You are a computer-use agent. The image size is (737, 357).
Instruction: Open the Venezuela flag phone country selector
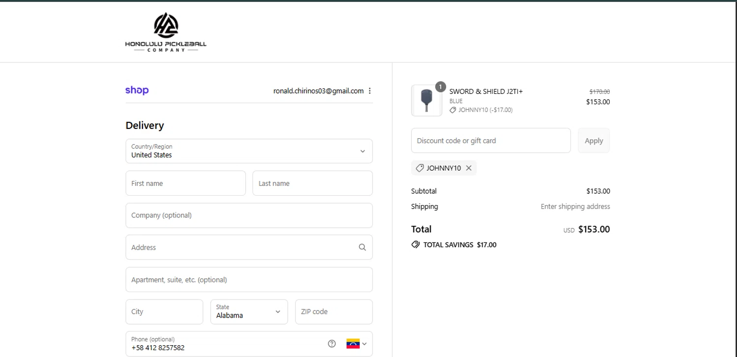pyautogui.click(x=357, y=344)
